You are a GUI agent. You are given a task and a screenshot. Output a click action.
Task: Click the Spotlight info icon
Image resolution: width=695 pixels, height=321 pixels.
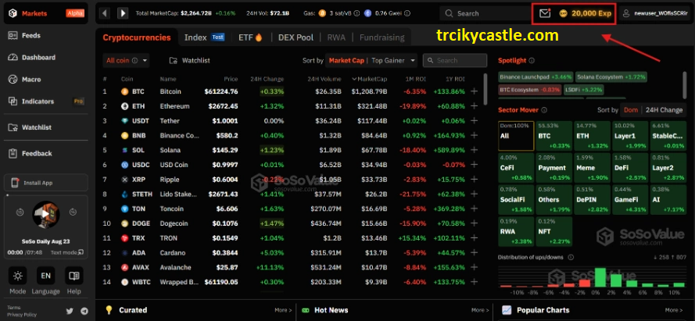[x=532, y=61]
